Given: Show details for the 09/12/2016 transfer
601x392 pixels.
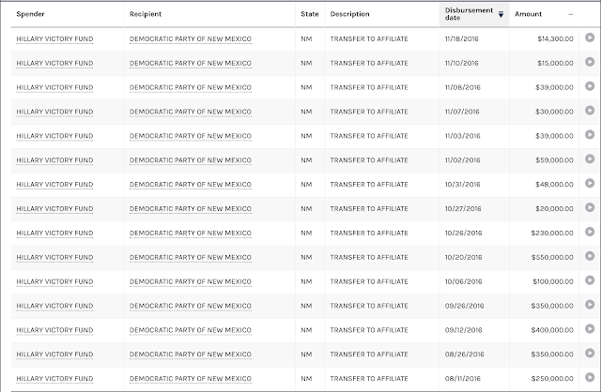Looking at the screenshot, I should click(x=590, y=329).
